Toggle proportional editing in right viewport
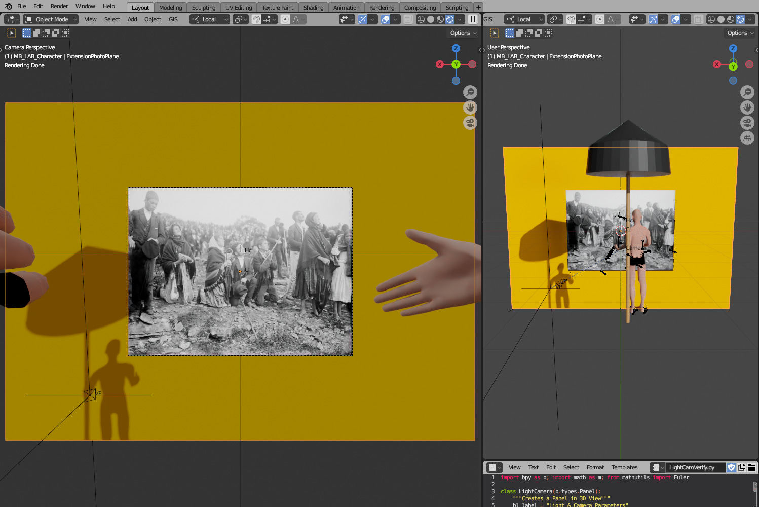Image resolution: width=759 pixels, height=507 pixels. [600, 19]
